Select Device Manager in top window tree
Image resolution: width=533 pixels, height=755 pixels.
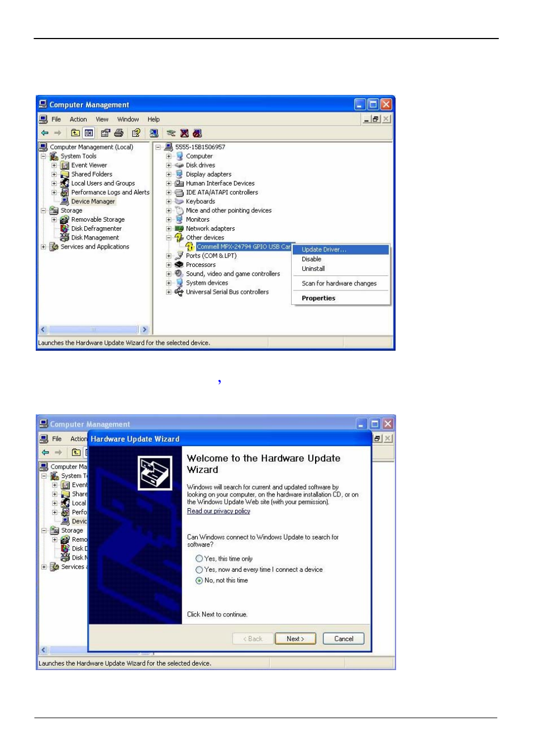[x=93, y=202]
